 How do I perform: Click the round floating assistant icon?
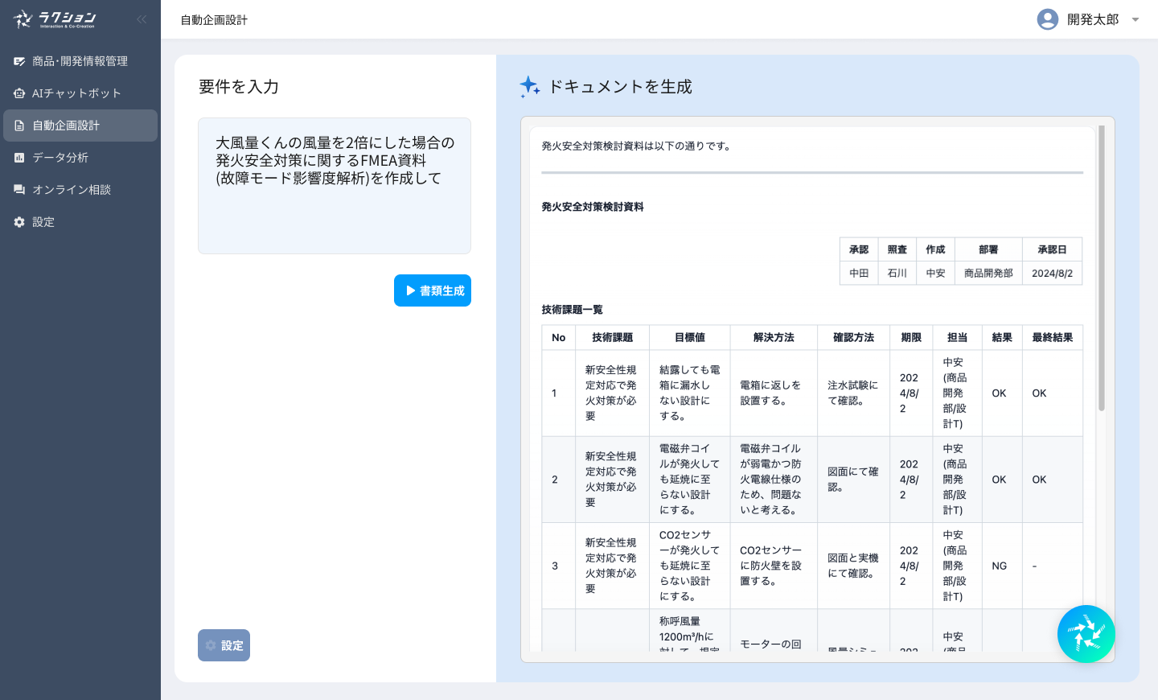1086,634
